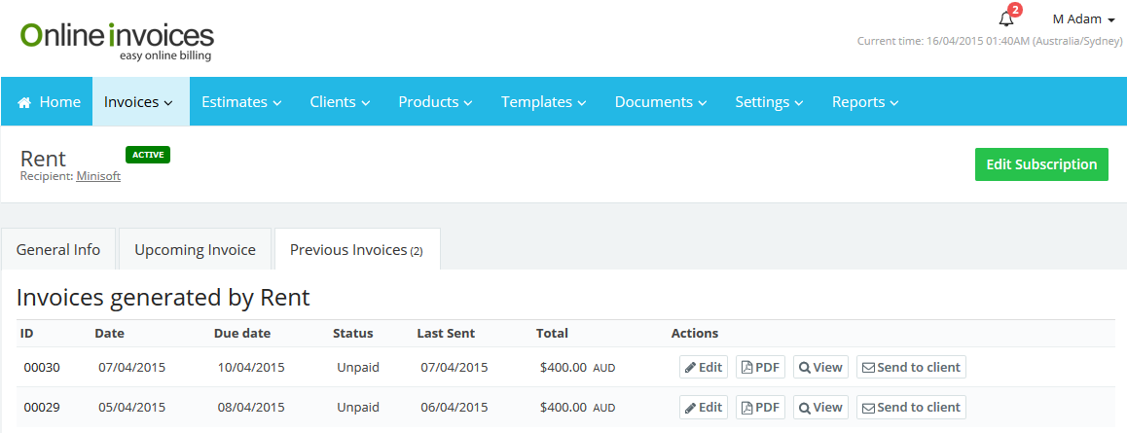Go to Home in navigation bar
Screen dimensions: 1127x433
pos(49,102)
